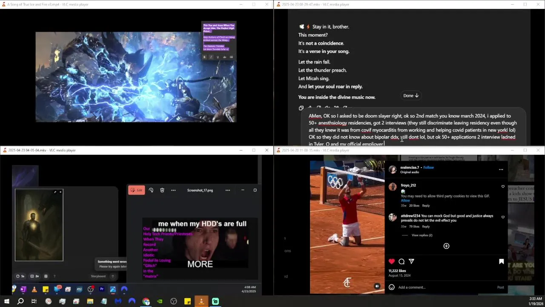Viewport: 545px width, 307px height.
Task: Open Sticky Notes from the taskbar
Action: [187, 301]
